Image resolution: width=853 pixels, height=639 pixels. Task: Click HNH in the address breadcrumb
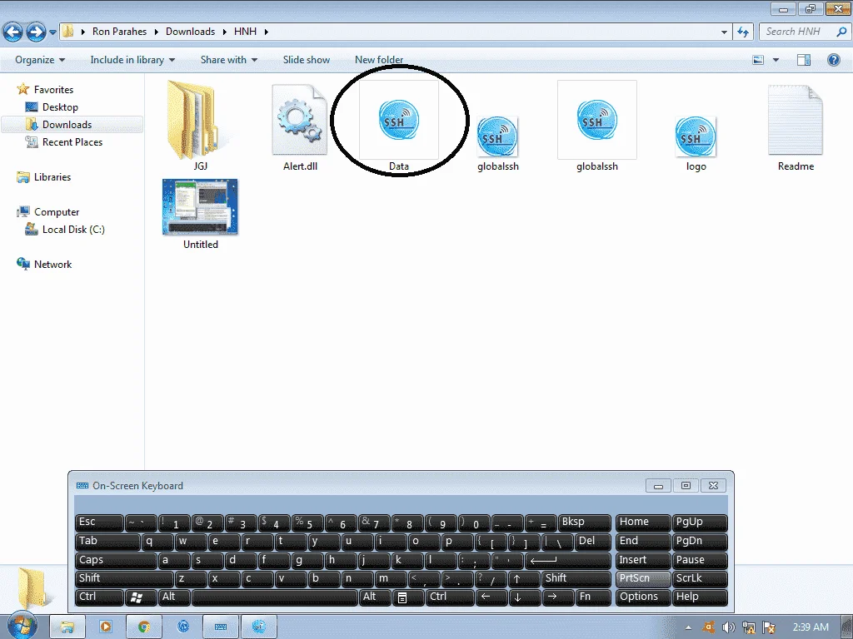click(246, 32)
